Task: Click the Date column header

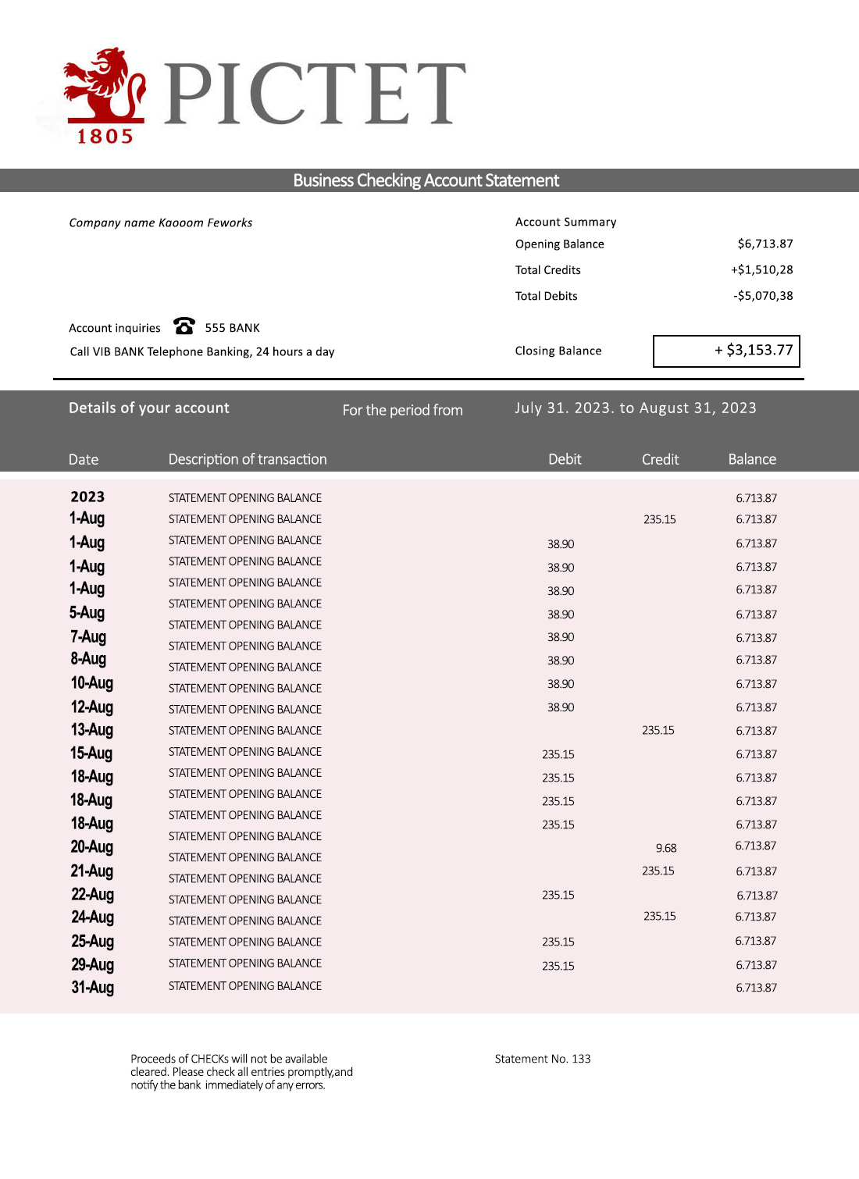Action: coord(84,459)
